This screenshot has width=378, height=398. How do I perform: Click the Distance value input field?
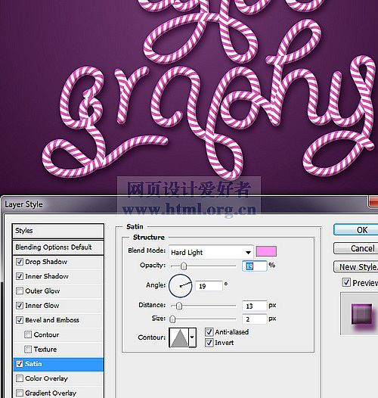tap(255, 306)
